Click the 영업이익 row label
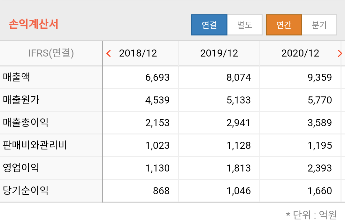 (21, 168)
